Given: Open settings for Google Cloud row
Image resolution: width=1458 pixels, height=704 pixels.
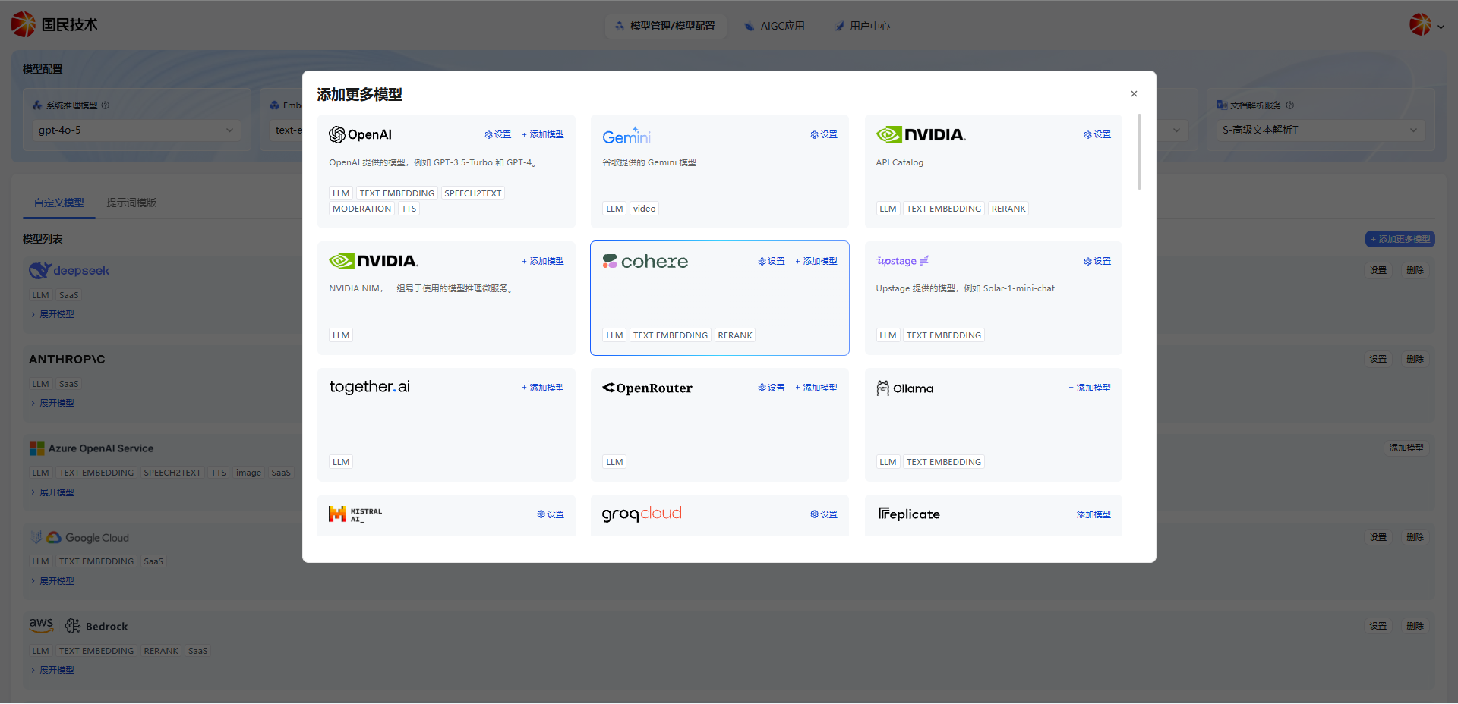Looking at the screenshot, I should pos(1378,537).
